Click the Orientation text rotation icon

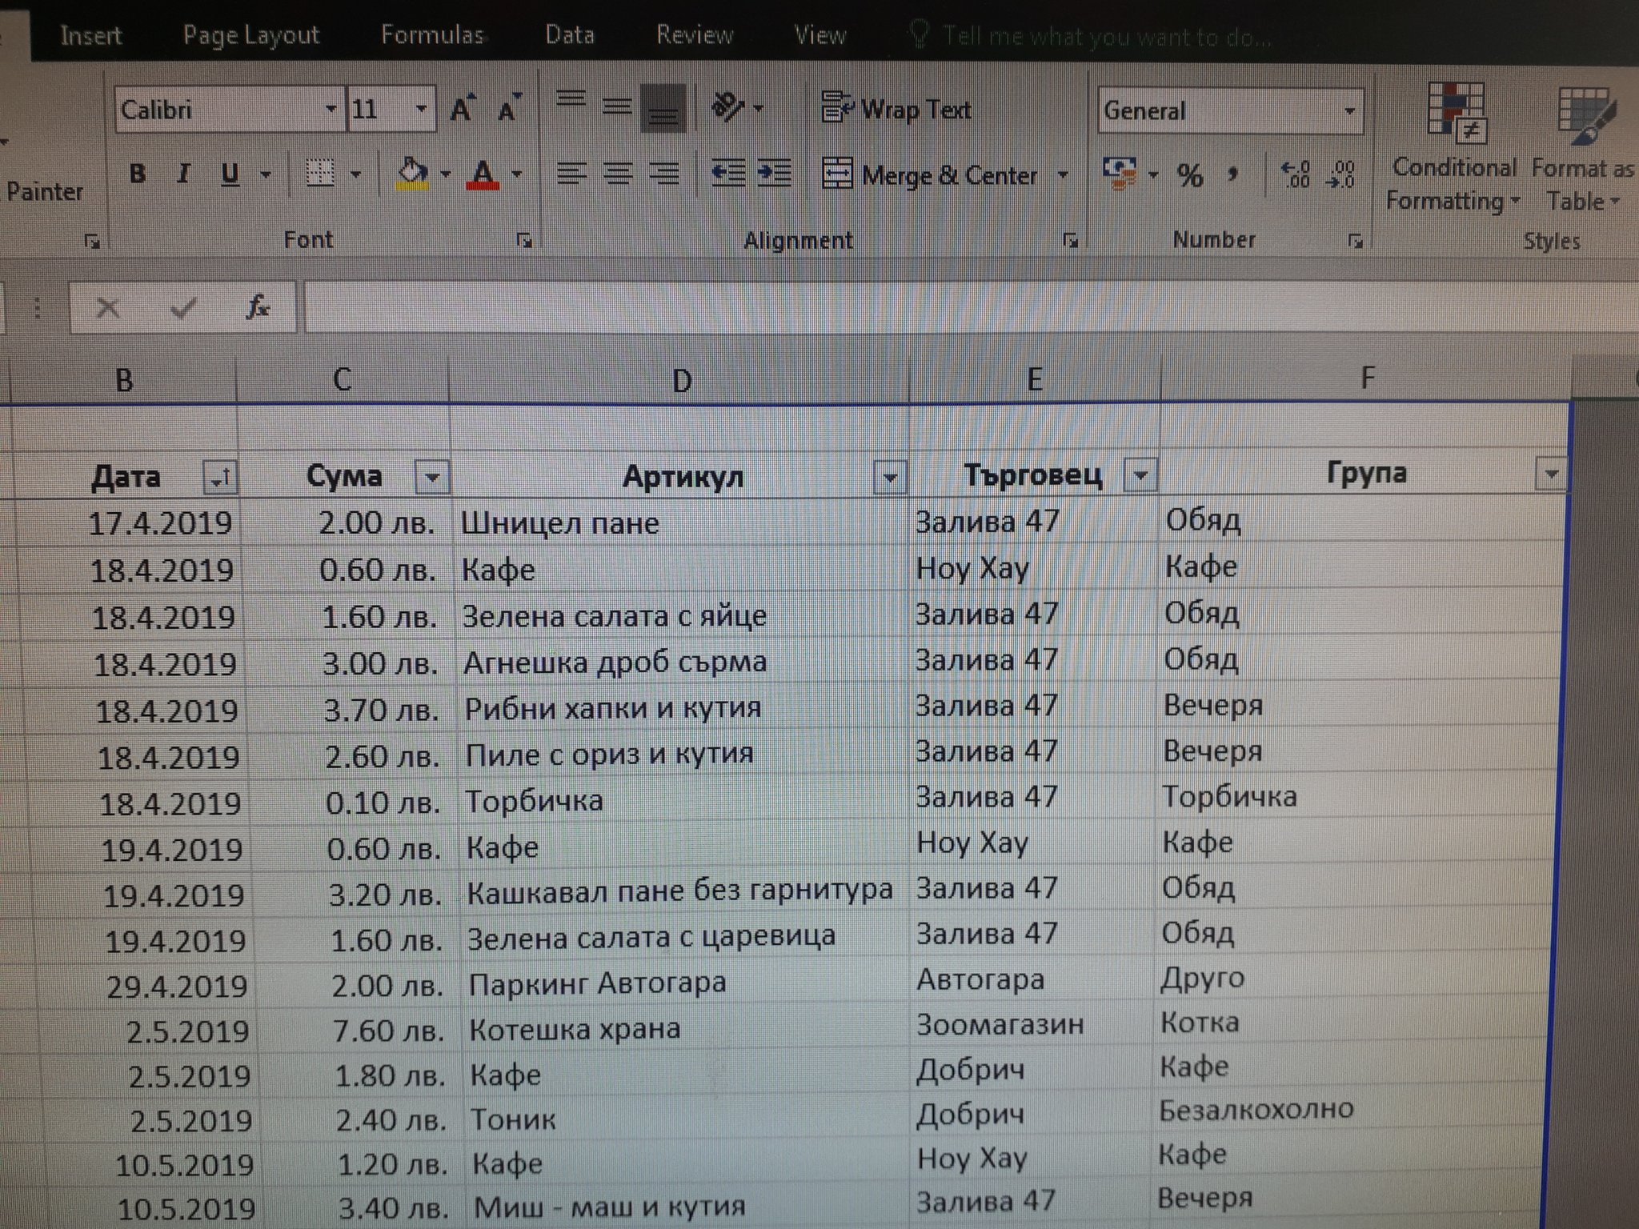coord(728,107)
